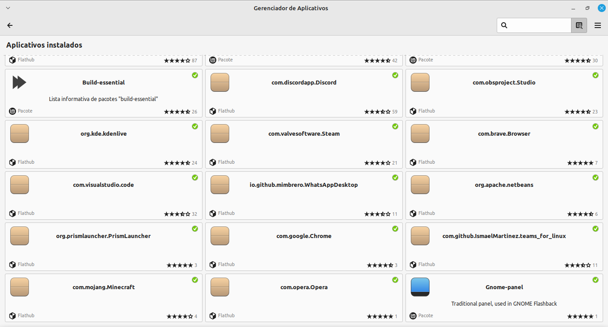Click Mint Pacote icon on Build-essential card

tap(12, 111)
